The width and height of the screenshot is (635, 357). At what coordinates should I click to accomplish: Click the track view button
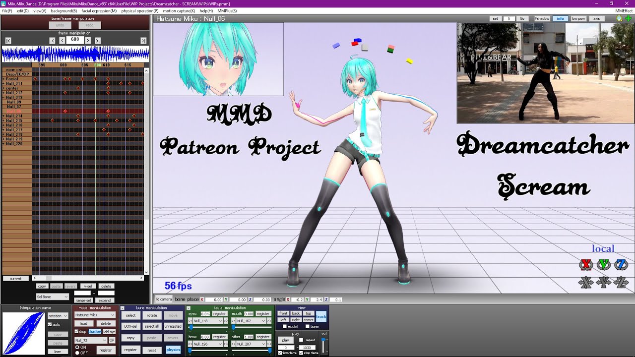coord(321,316)
